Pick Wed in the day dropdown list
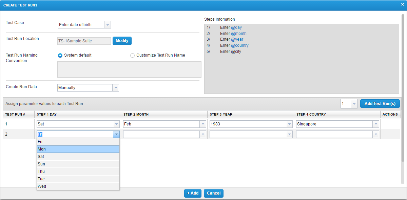Screen dimensions: 407x200 pyautogui.click(x=78, y=186)
